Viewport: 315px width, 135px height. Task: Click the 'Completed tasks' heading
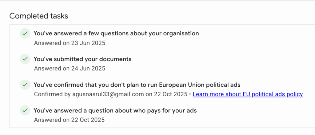click(x=39, y=16)
